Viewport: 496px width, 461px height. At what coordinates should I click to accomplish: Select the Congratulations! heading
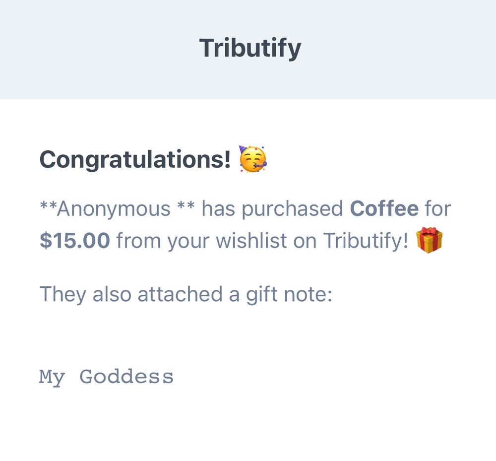click(x=135, y=160)
